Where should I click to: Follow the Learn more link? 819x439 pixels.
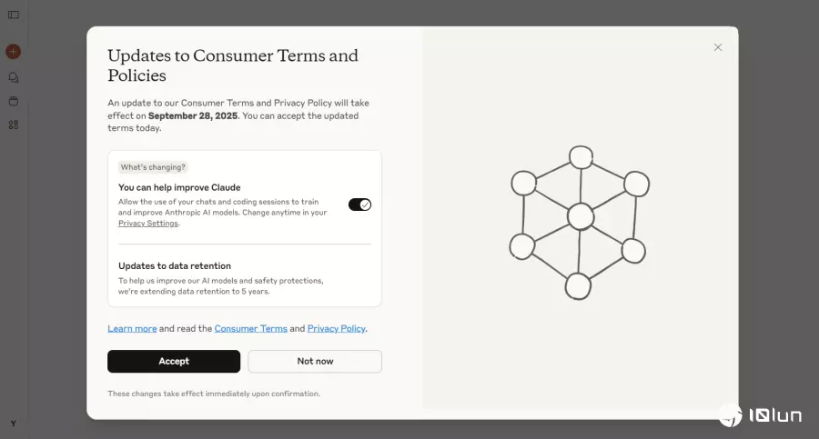tap(132, 328)
